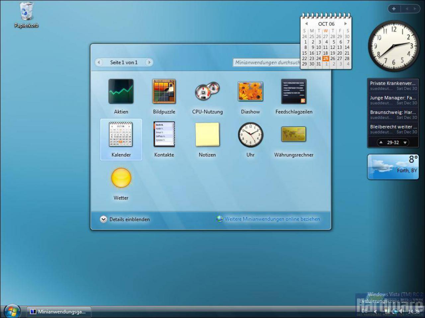Select the Währungsrechner gadget icon
The height and width of the screenshot is (318, 425).
coord(294,134)
